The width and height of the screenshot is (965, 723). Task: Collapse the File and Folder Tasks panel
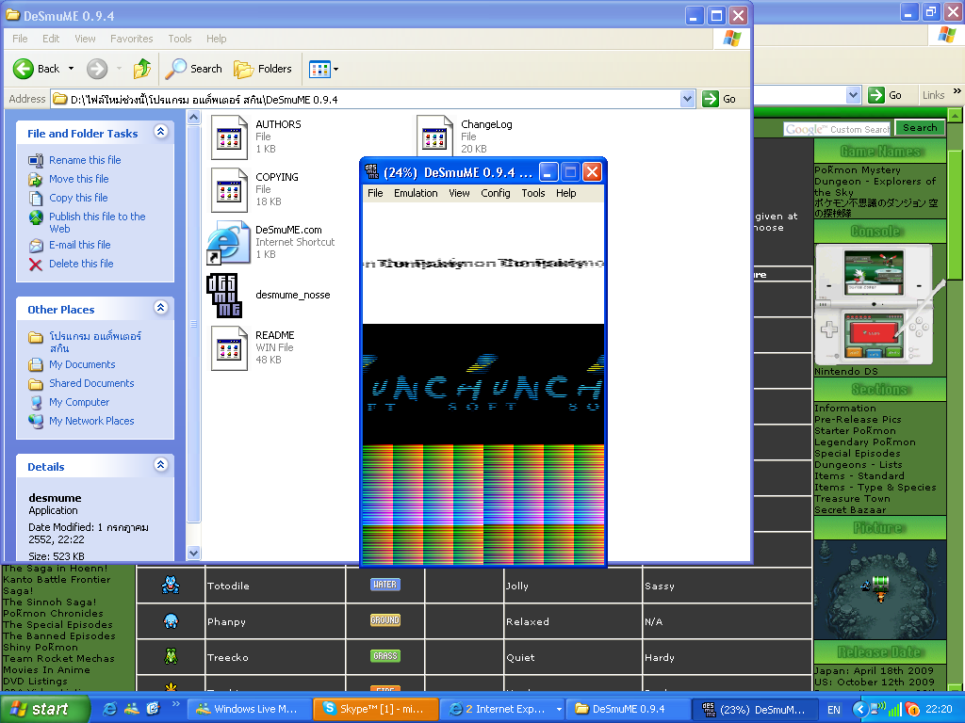pos(160,132)
